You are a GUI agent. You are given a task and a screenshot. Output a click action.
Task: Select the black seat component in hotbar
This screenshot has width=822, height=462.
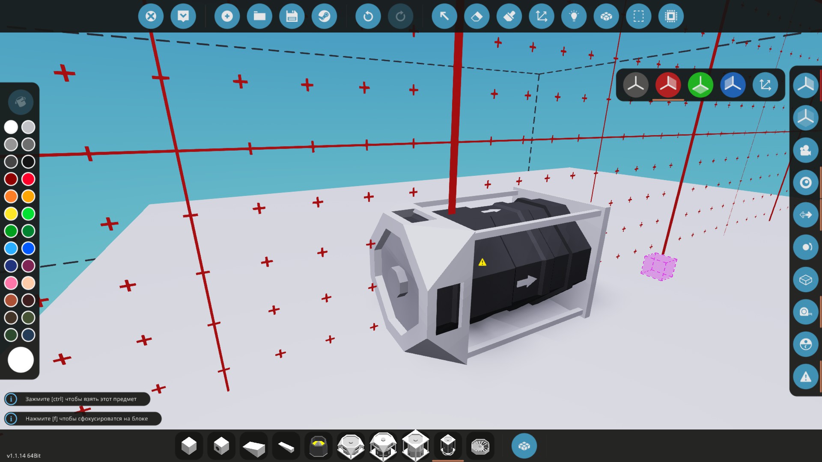(319, 446)
